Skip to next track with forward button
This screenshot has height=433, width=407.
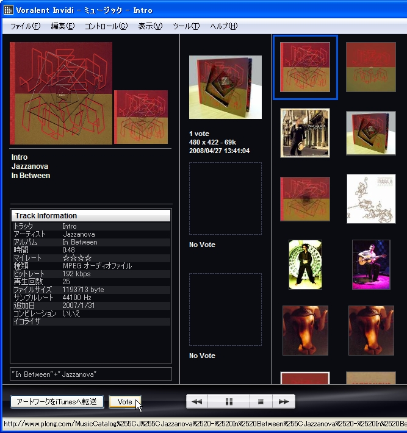click(284, 401)
